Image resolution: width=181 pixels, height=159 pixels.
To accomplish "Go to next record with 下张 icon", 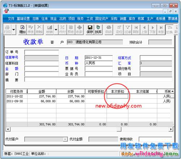I will click(x=153, y=30).
